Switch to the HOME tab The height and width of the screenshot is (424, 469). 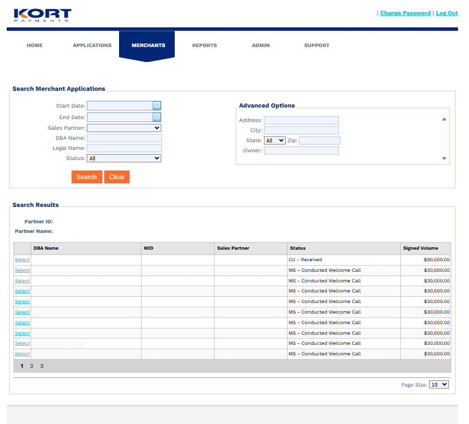[35, 45]
